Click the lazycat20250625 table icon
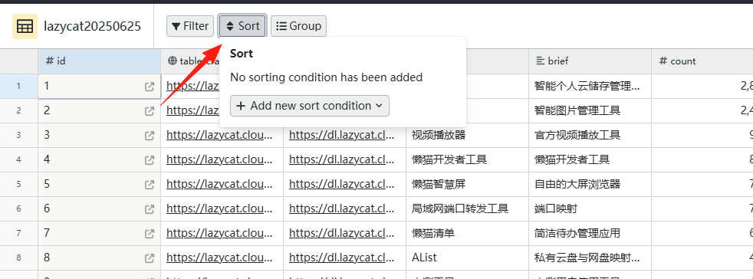Screen dimensions: 753x279 pos(25,26)
